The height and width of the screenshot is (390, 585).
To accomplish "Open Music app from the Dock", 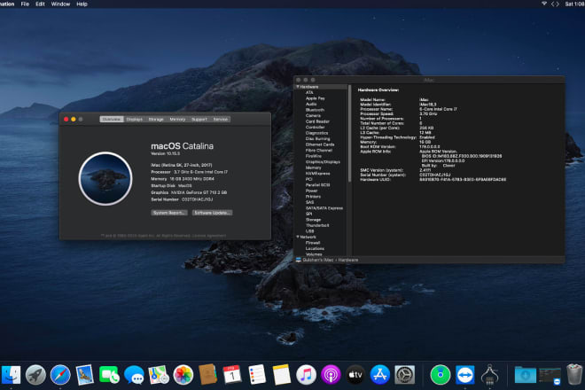I will (306, 375).
